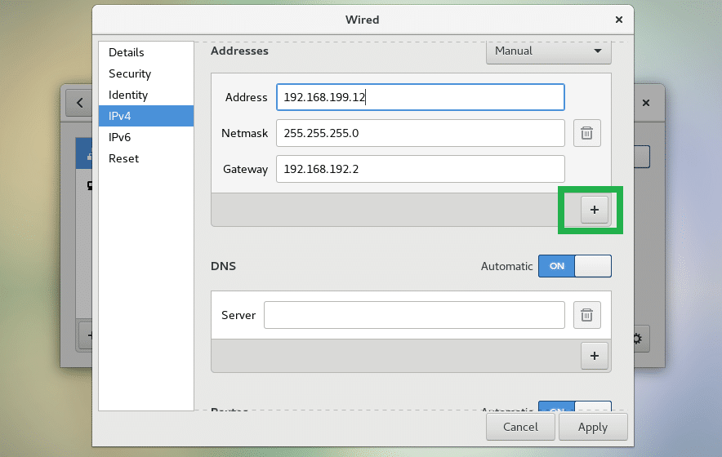Open gear settings icon in background window
Screen dimensions: 722x457
(636, 337)
